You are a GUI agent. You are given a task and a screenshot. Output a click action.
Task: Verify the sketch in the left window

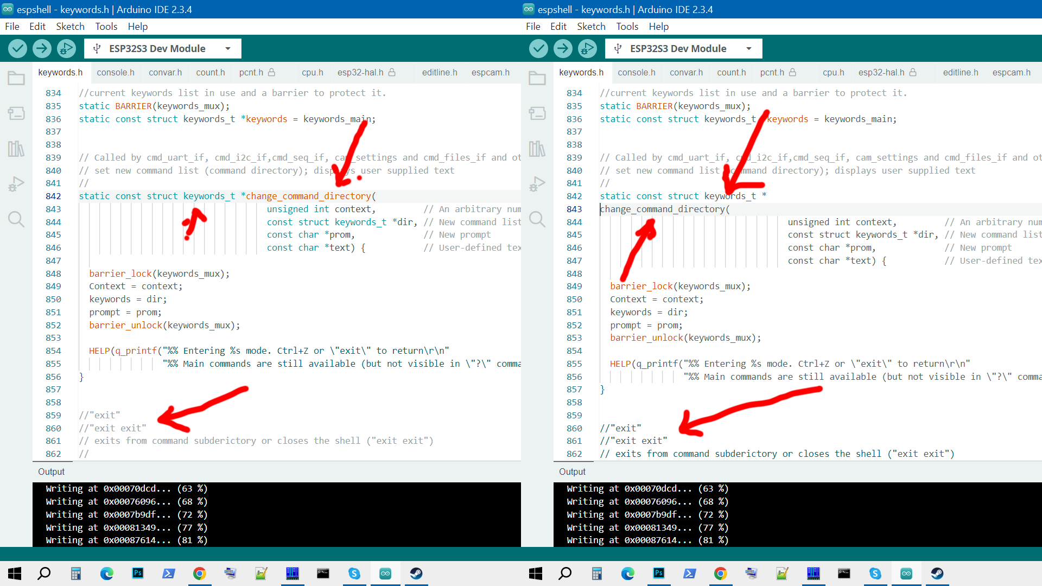pos(17,48)
